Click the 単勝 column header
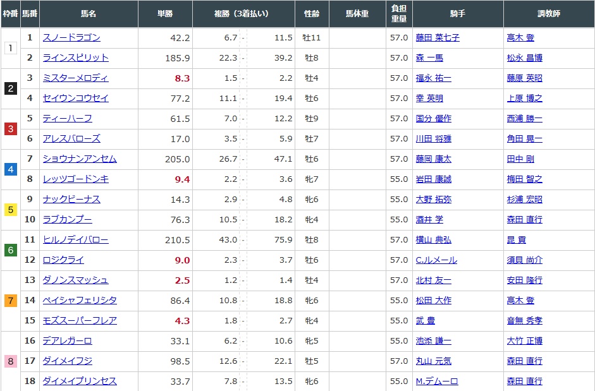The image size is (595, 391). [x=165, y=13]
